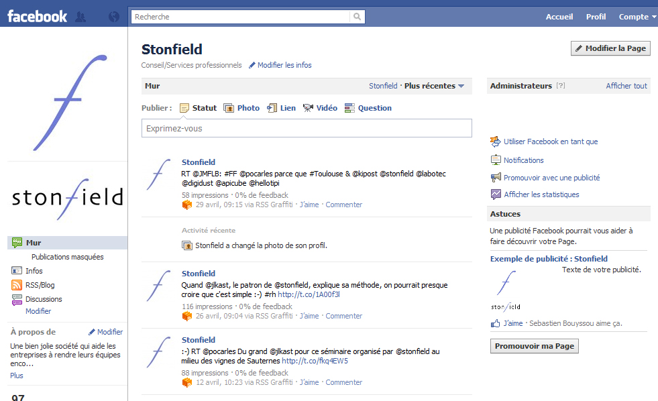Viewport: 658px width, 401px height.
Task: Click the Question poll icon
Action: point(349,108)
